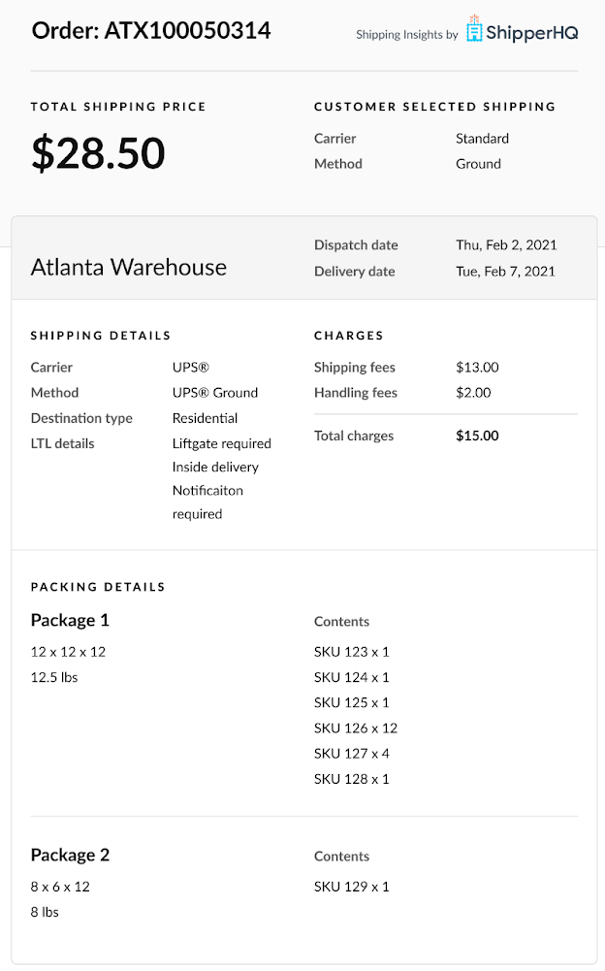Image resolution: width=605 pixels, height=971 pixels.
Task: Click the delivery date Tue, Feb 7, 2021
Action: [x=505, y=272]
